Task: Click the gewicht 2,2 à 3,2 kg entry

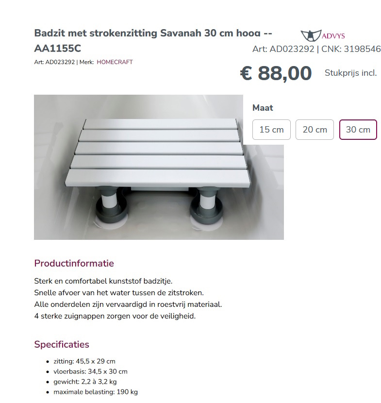Action: (x=84, y=382)
